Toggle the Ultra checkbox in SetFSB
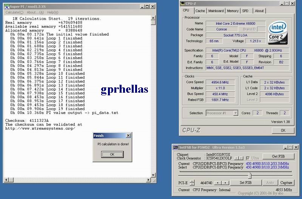Screen dimensions: 302x199 (248, 158)
